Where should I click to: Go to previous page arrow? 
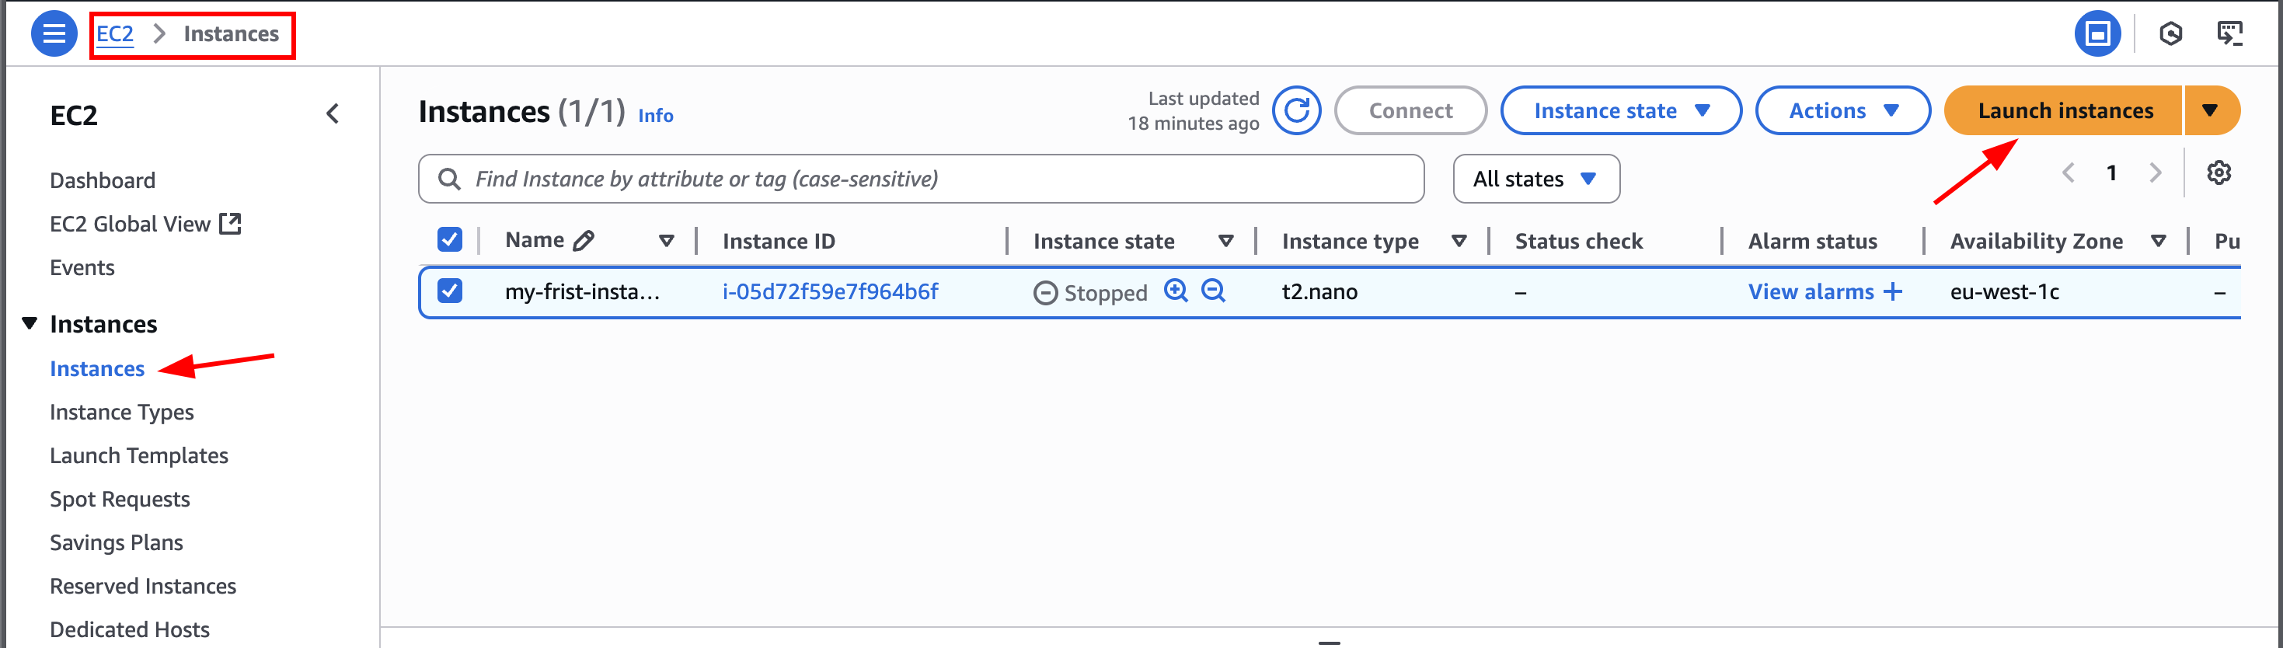2068,172
